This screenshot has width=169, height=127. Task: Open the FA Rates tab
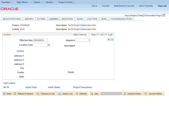click(41, 19)
